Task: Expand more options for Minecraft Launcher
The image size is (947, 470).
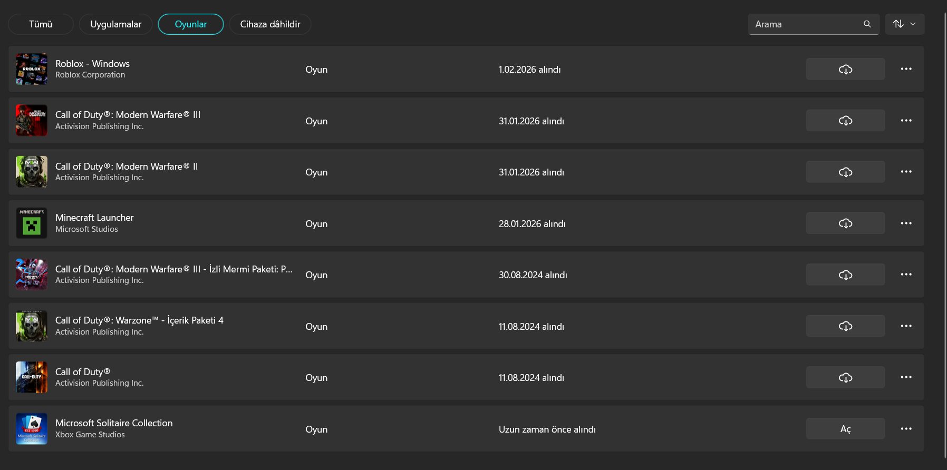Action: (x=906, y=223)
